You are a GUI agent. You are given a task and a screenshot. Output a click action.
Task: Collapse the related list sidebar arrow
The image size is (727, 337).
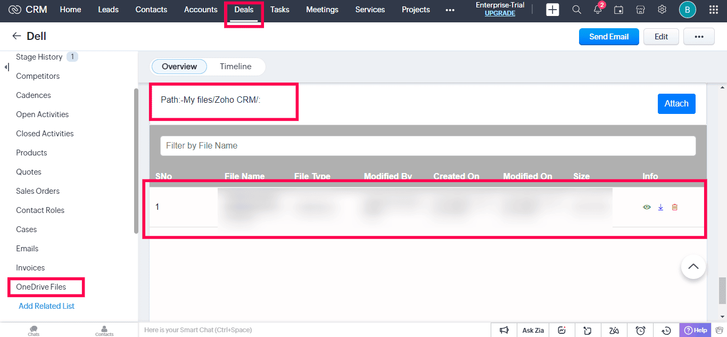click(6, 67)
